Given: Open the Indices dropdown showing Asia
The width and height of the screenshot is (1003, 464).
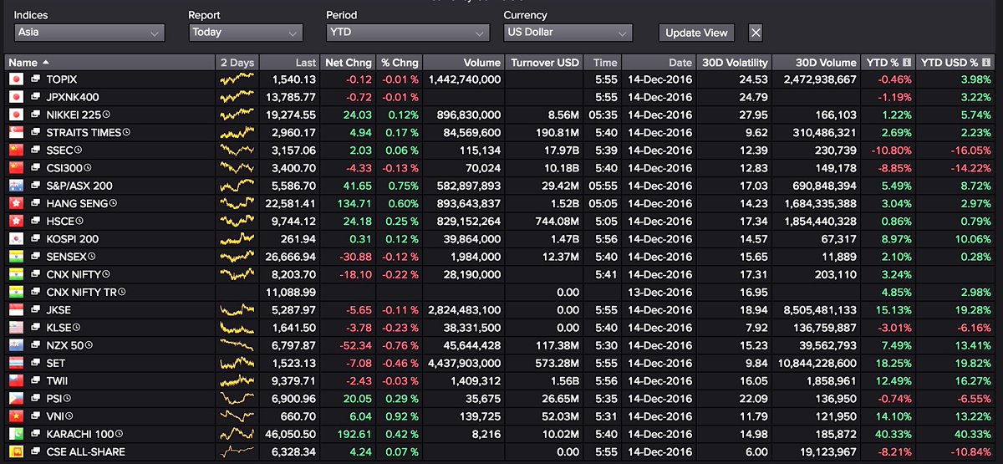Looking at the screenshot, I should coord(89,33).
